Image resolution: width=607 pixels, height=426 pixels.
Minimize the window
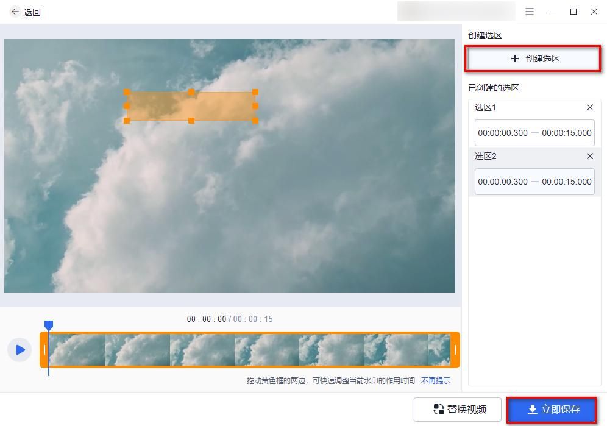(x=553, y=12)
